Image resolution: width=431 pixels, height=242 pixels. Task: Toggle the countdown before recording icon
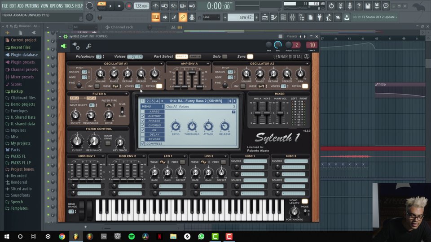[x=174, y=6]
